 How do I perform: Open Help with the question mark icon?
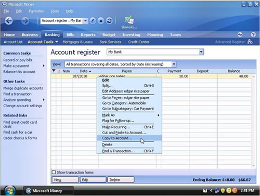253,35
